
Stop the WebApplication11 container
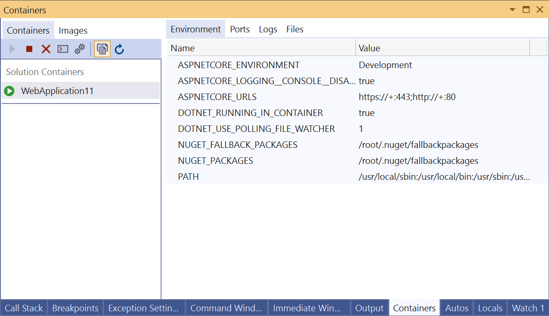click(29, 49)
